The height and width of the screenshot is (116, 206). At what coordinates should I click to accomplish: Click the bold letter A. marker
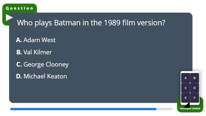coord(19,40)
